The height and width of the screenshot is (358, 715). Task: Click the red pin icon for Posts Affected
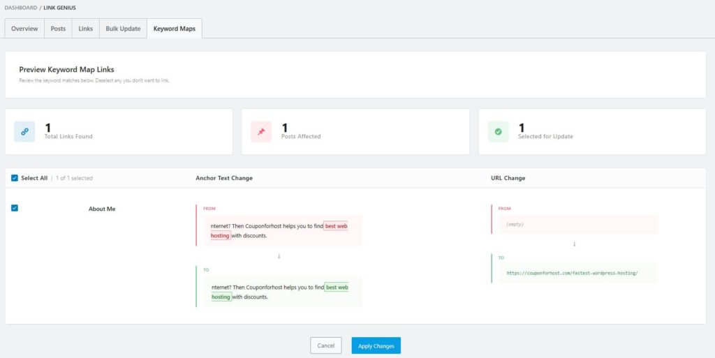coord(261,132)
